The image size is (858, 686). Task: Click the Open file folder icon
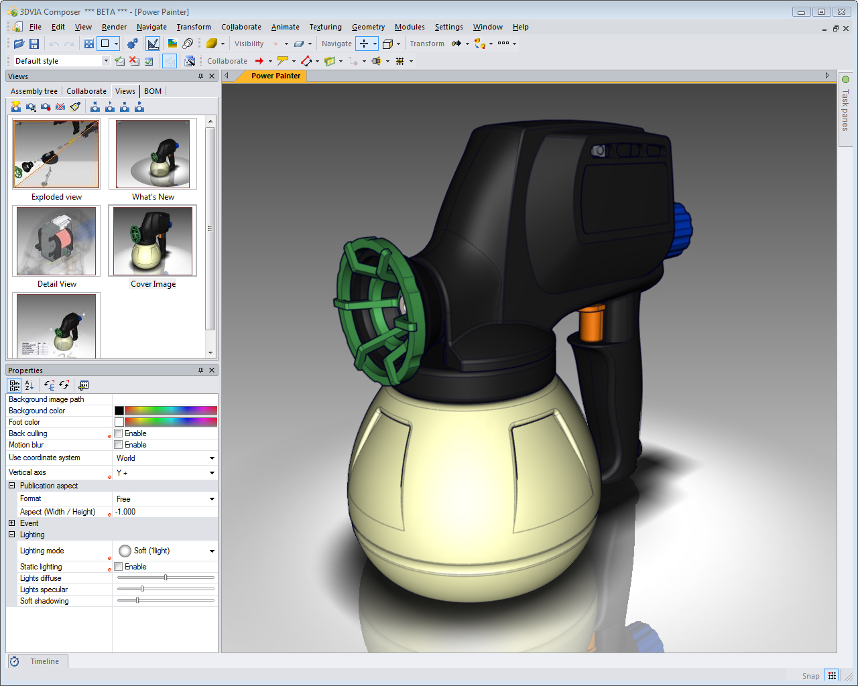coord(19,44)
